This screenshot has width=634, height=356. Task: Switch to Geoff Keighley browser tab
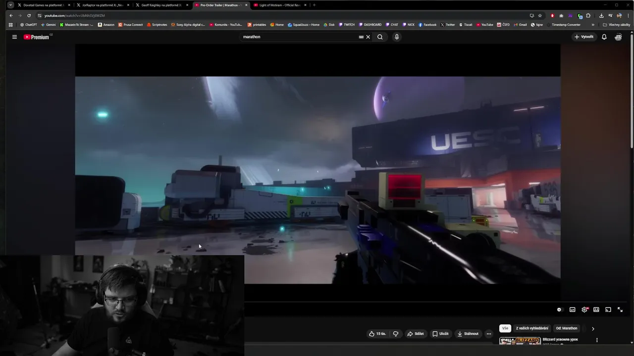(161, 5)
